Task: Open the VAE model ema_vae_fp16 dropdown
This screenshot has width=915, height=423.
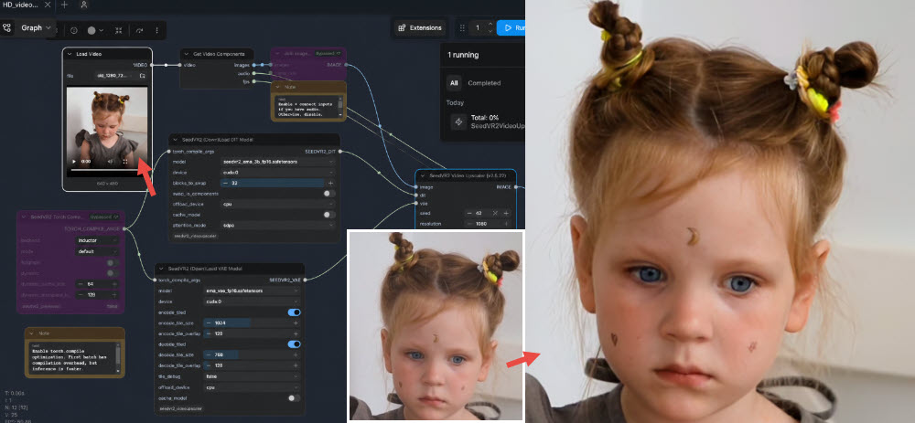Action: coord(252,291)
